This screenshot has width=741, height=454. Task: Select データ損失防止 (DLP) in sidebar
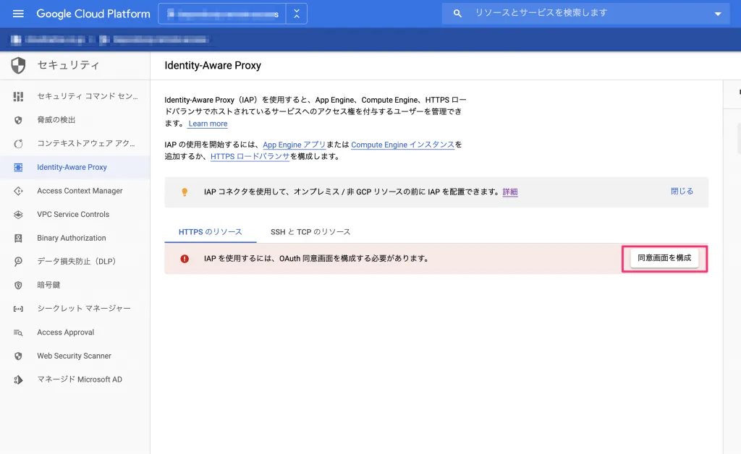pyautogui.click(x=76, y=262)
